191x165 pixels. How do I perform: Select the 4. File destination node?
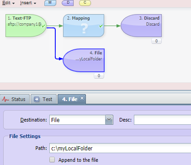84,60
